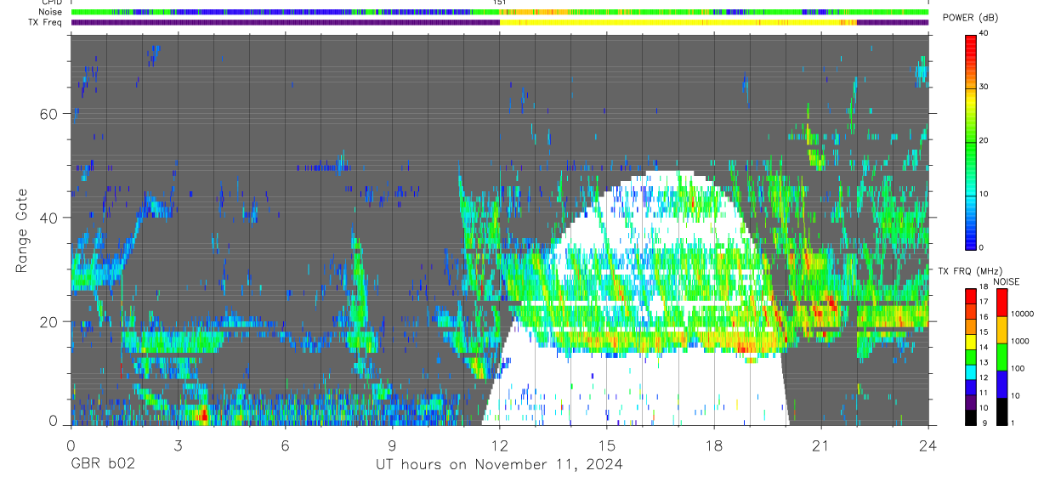Click the 1 label in NOISE legend

(1011, 422)
